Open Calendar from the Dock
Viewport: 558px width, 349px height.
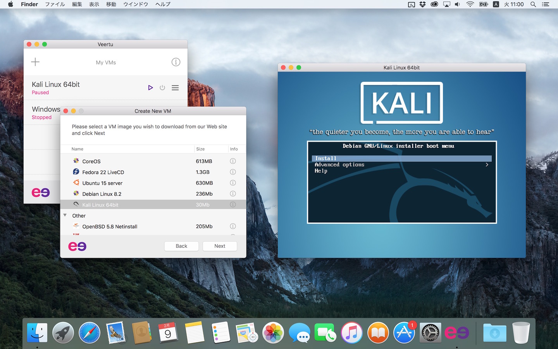click(168, 333)
